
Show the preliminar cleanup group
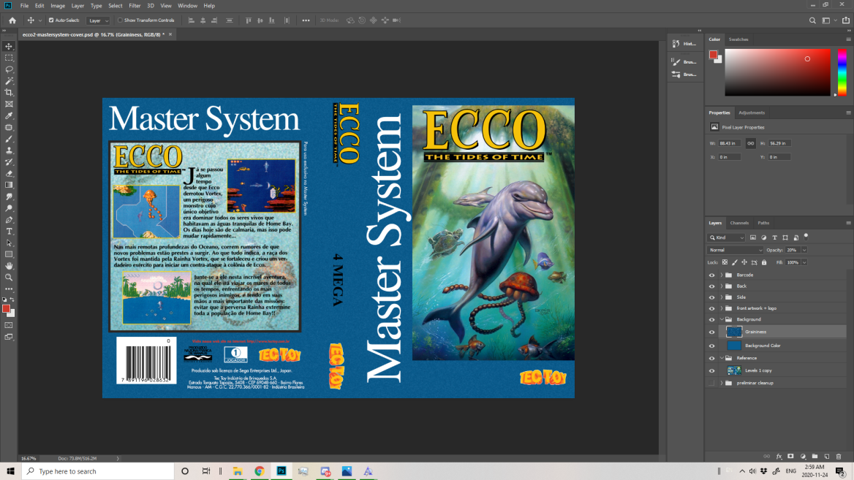(x=711, y=383)
